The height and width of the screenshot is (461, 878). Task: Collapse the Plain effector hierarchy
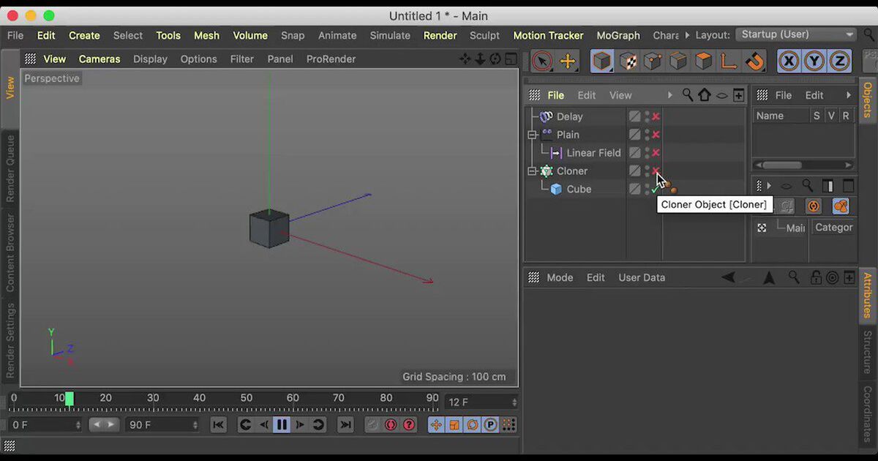tap(533, 135)
